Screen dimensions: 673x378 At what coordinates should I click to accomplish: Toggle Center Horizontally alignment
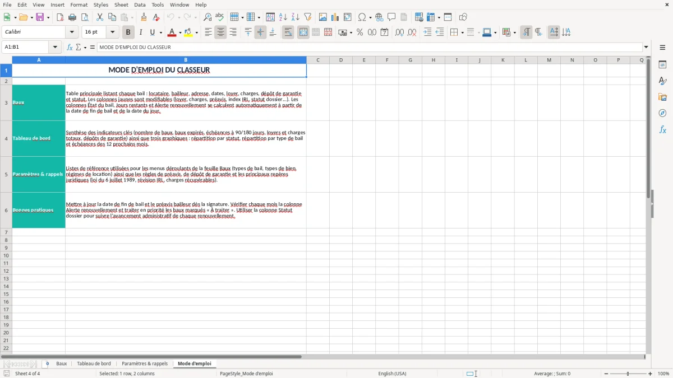click(220, 32)
